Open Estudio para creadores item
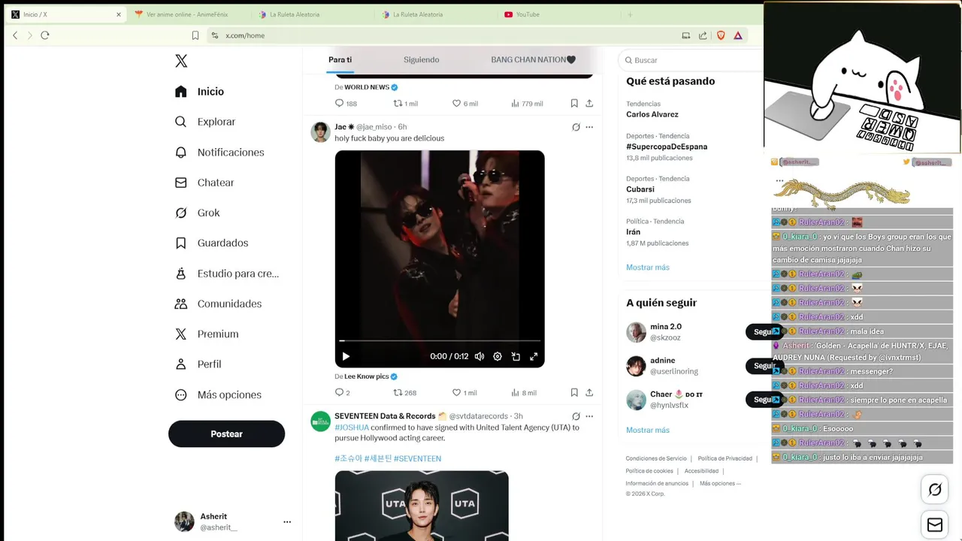The image size is (962, 541). [226, 274]
